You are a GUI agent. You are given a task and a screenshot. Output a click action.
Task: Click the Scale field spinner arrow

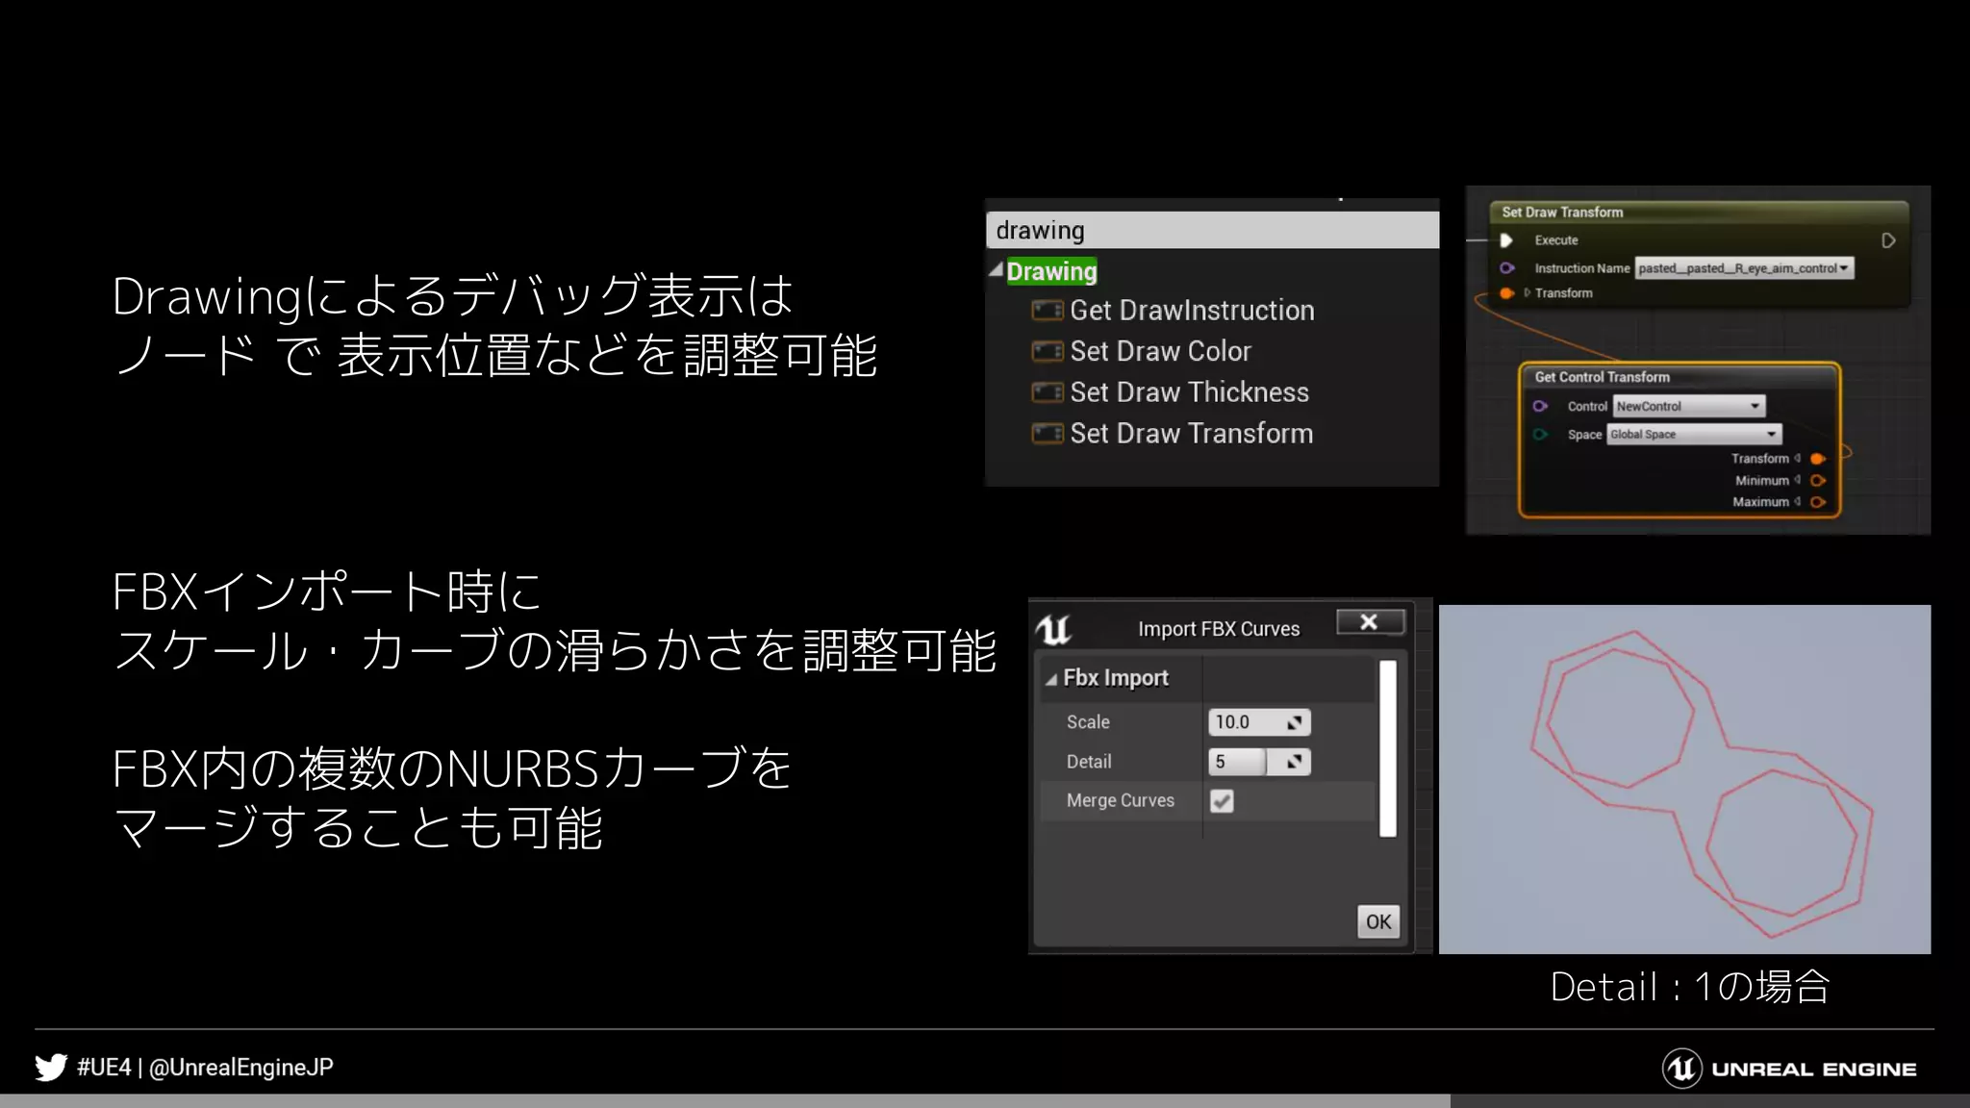pyautogui.click(x=1295, y=722)
